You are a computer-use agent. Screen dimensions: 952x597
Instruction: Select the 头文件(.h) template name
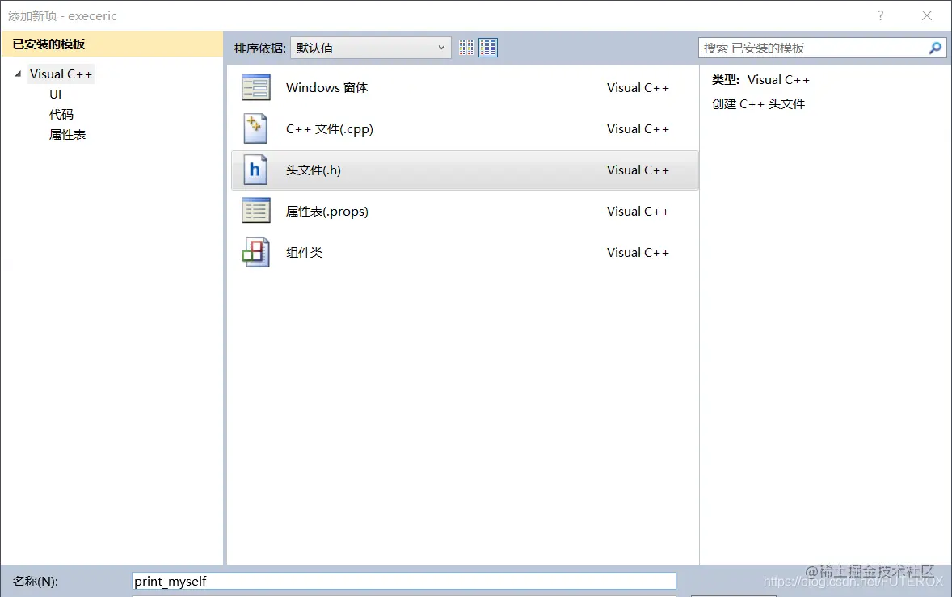(314, 170)
